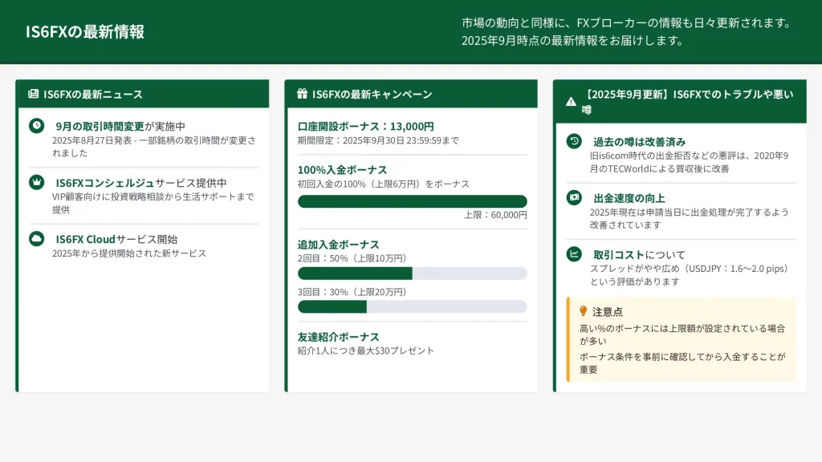
Task: Open the 口座開設ボーナス：13,000円 heading
Action: pyautogui.click(x=365, y=126)
